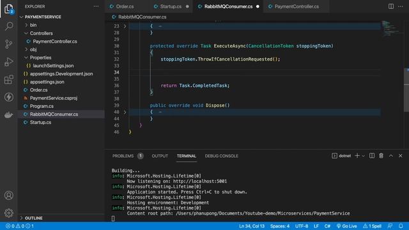Click the Dispose method name in code
The height and width of the screenshot is (230, 409).
(x=215, y=105)
